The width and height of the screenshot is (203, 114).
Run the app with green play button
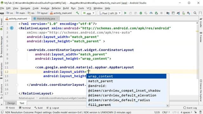pyautogui.click(x=125, y=13)
